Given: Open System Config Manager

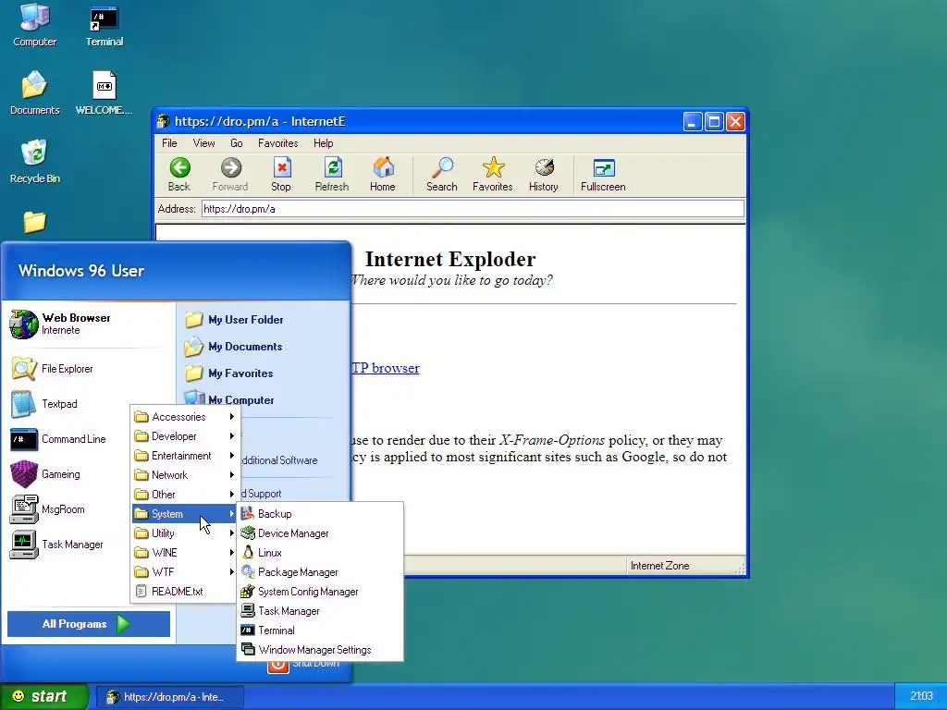Looking at the screenshot, I should click(x=320, y=592).
